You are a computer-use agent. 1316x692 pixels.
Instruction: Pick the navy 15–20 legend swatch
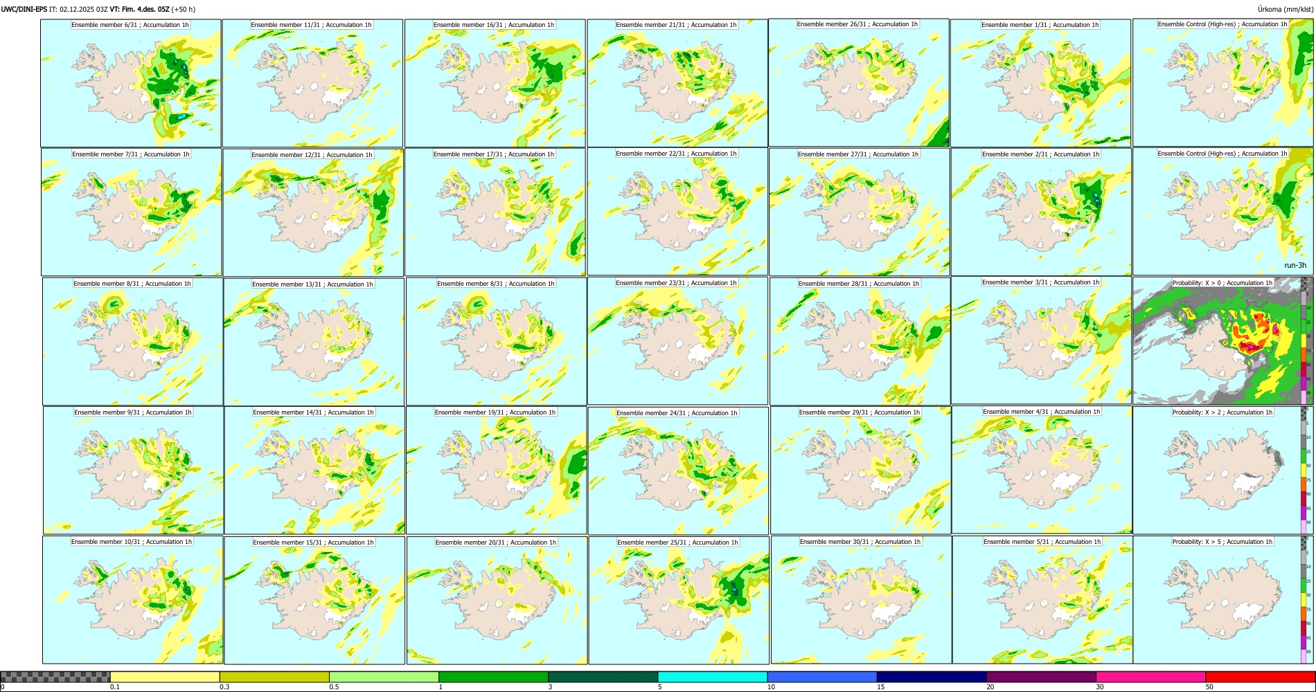click(932, 677)
